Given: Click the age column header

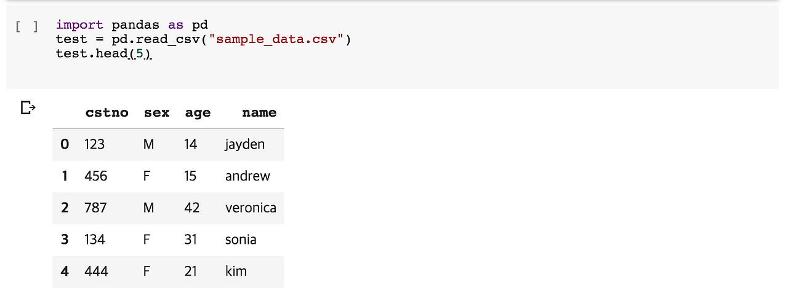Looking at the screenshot, I should 198,113.
